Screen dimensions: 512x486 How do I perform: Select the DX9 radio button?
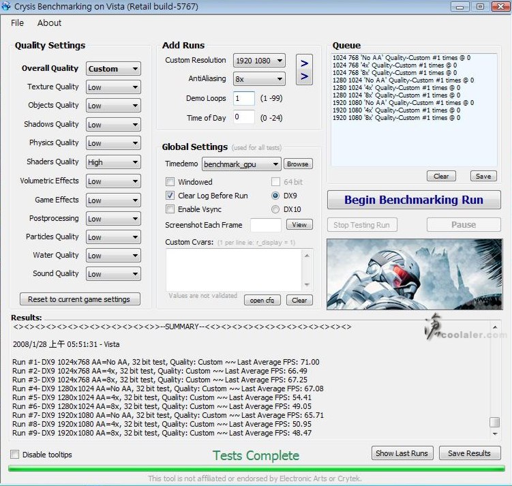point(275,196)
